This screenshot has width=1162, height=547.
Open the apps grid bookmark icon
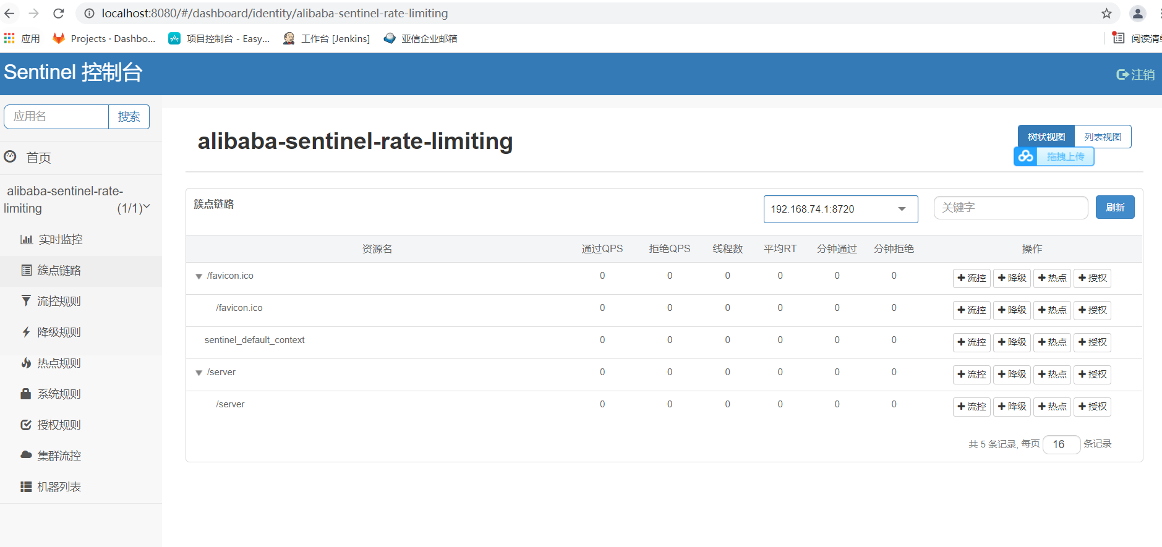pyautogui.click(x=9, y=38)
